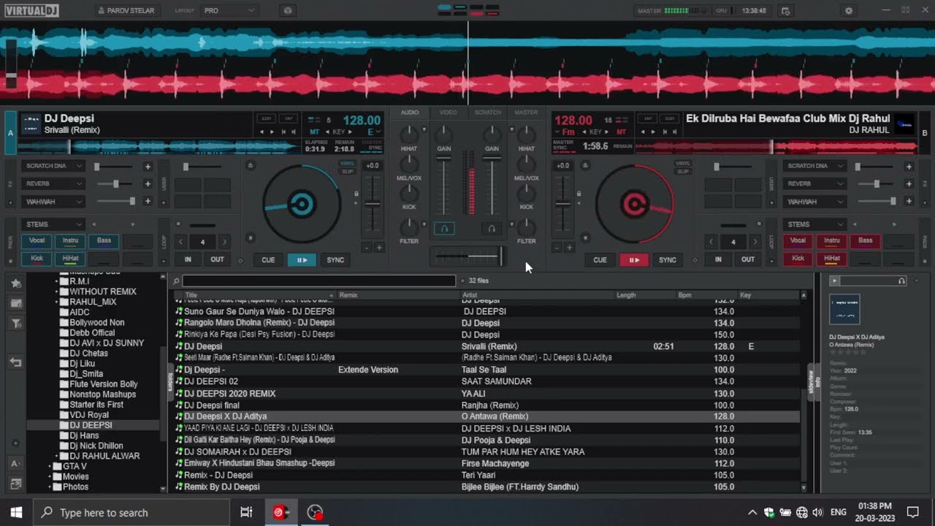Screen dimensions: 935x526
Task: Open deck A SCRATCH DNA effect dropdown
Action: [54, 166]
